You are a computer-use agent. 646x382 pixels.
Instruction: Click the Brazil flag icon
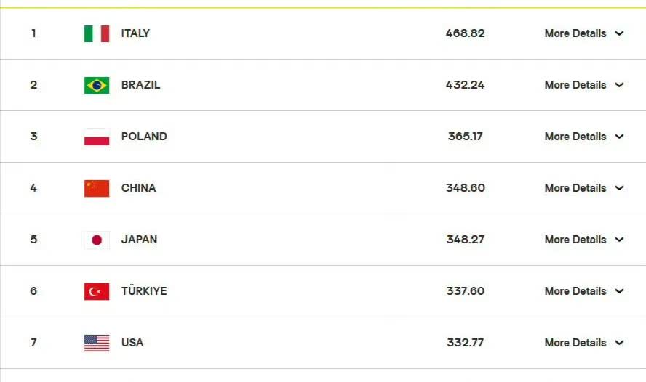(x=97, y=85)
